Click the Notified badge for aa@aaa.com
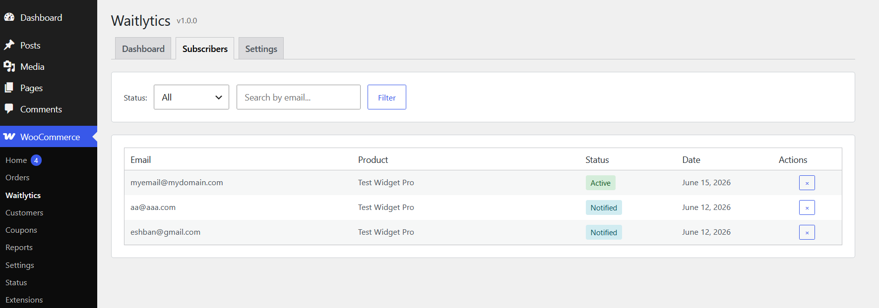Screen dimensions: 879x308 point(604,207)
